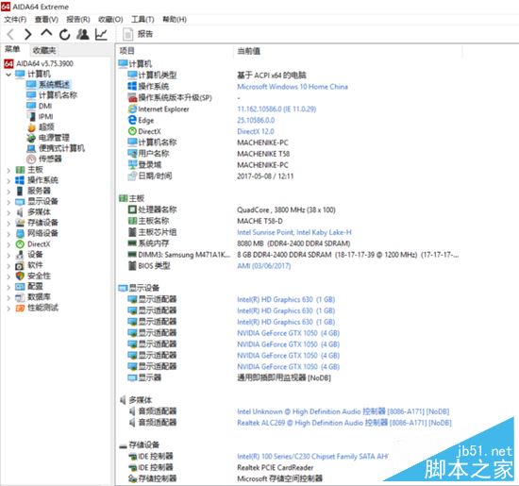This screenshot has height=486, width=519.
Task: Click the 性能测试 benchmark icon
Action: [x=20, y=308]
